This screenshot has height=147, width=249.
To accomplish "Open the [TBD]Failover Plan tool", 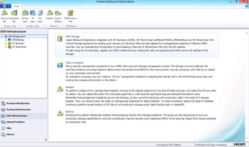I will [x=70, y=16].
